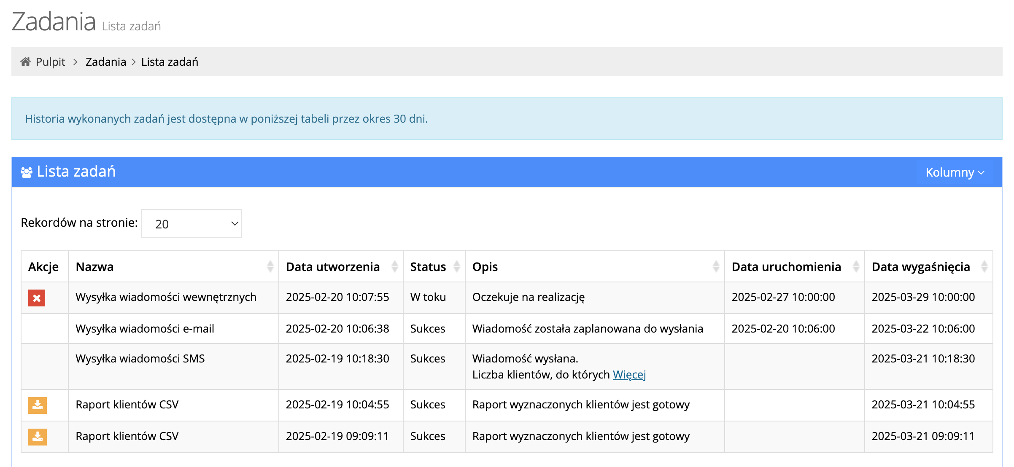Open the Kolumny dropdown

pos(955,172)
